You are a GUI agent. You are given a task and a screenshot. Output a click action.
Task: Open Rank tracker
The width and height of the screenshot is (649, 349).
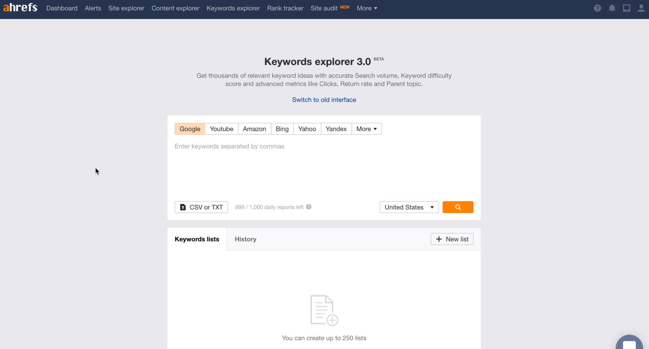click(x=285, y=8)
